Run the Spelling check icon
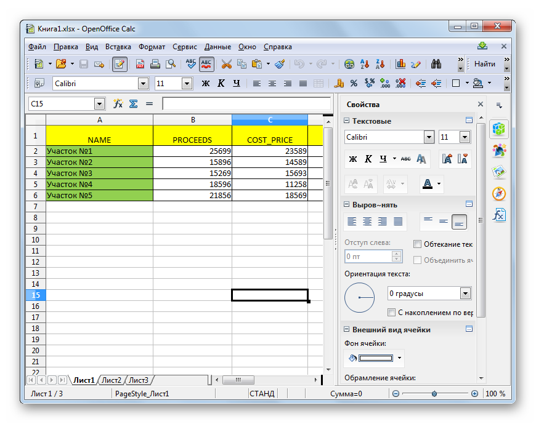 [191, 64]
